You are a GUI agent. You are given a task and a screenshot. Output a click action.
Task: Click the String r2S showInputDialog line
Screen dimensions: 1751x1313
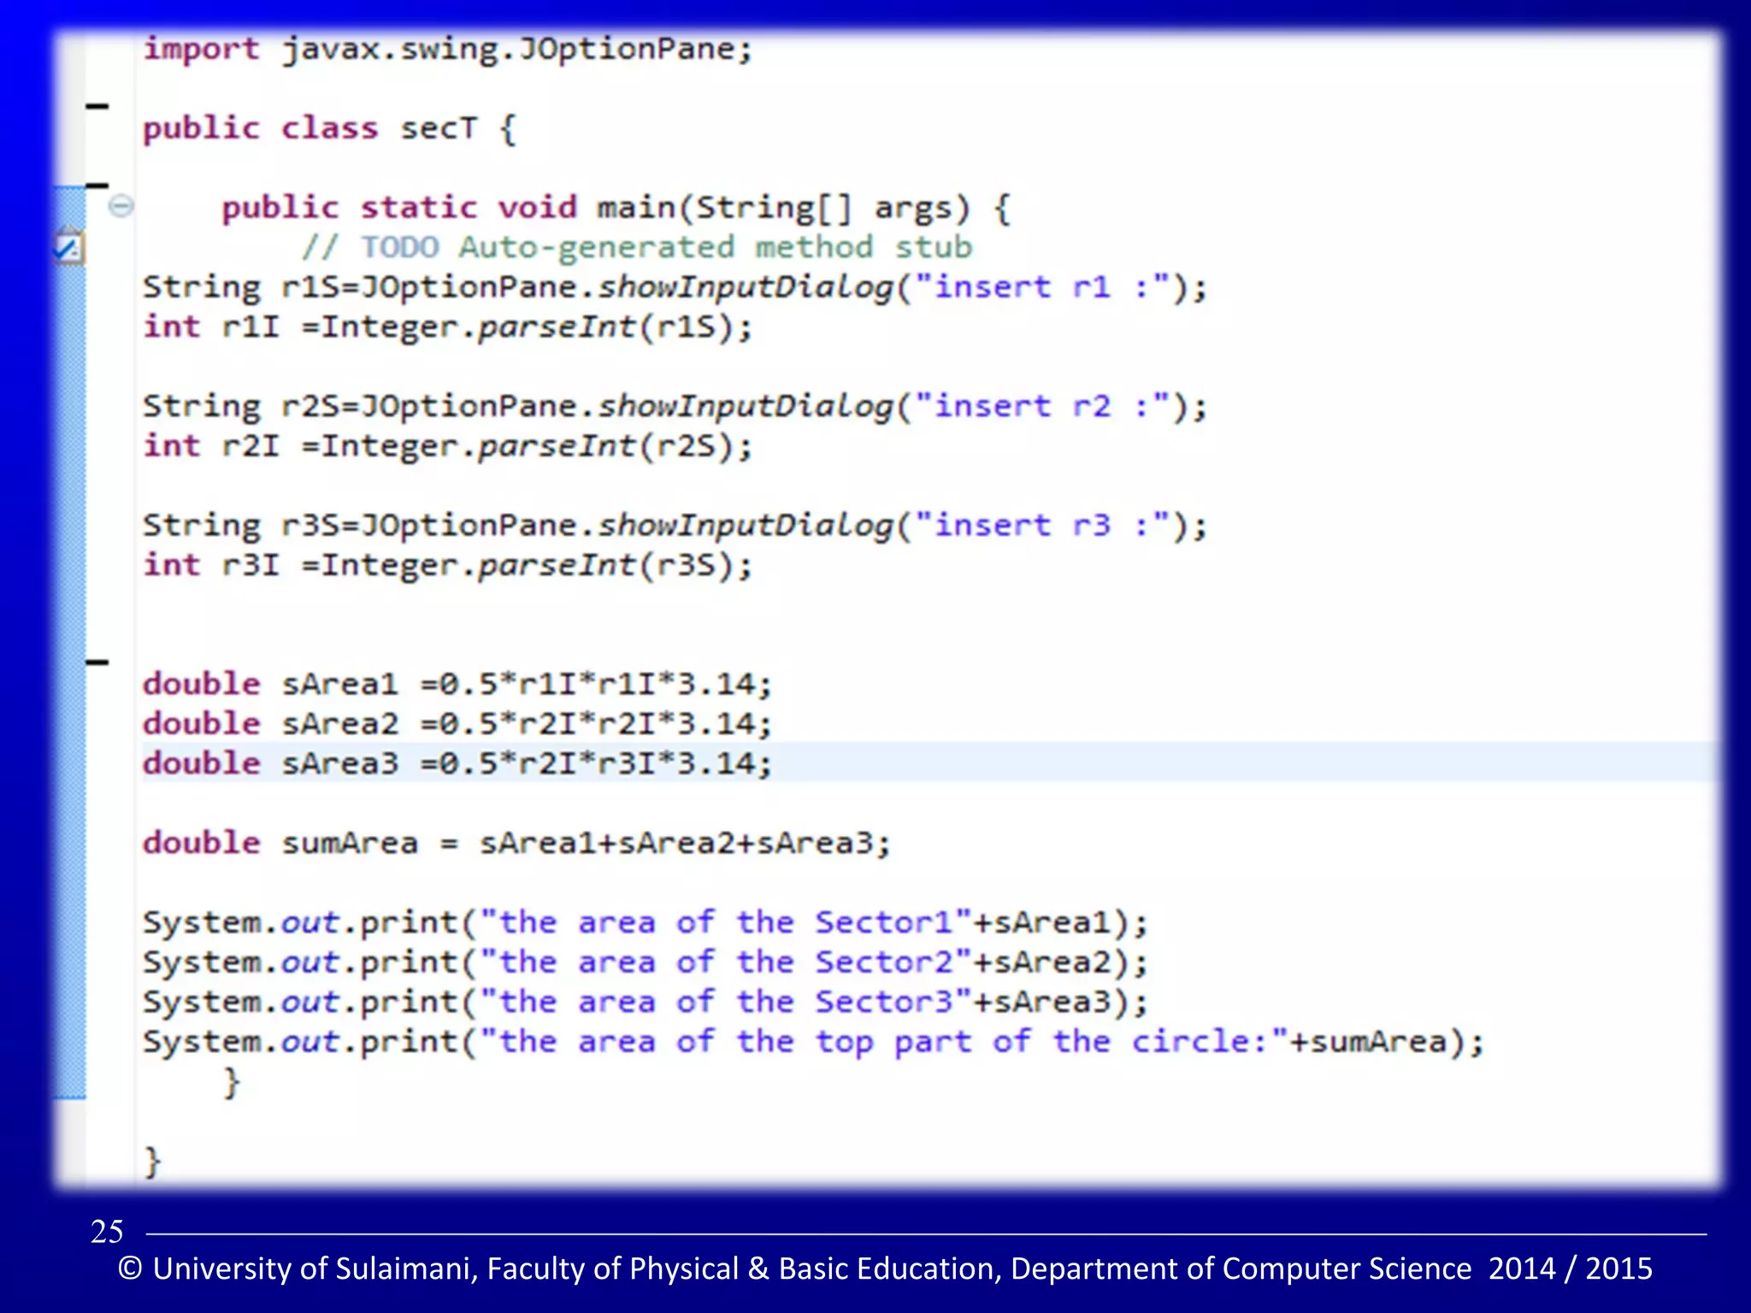pyautogui.click(x=675, y=406)
